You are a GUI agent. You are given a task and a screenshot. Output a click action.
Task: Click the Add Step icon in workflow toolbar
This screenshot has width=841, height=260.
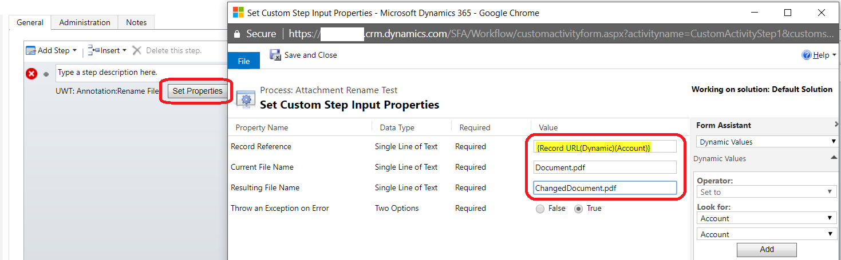tap(31, 50)
